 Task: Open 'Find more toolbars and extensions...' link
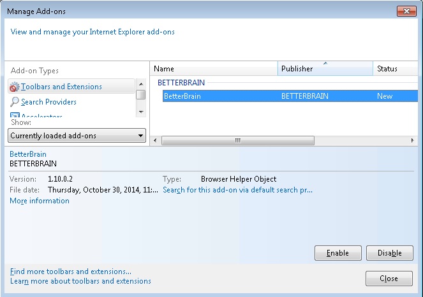[x=71, y=271]
